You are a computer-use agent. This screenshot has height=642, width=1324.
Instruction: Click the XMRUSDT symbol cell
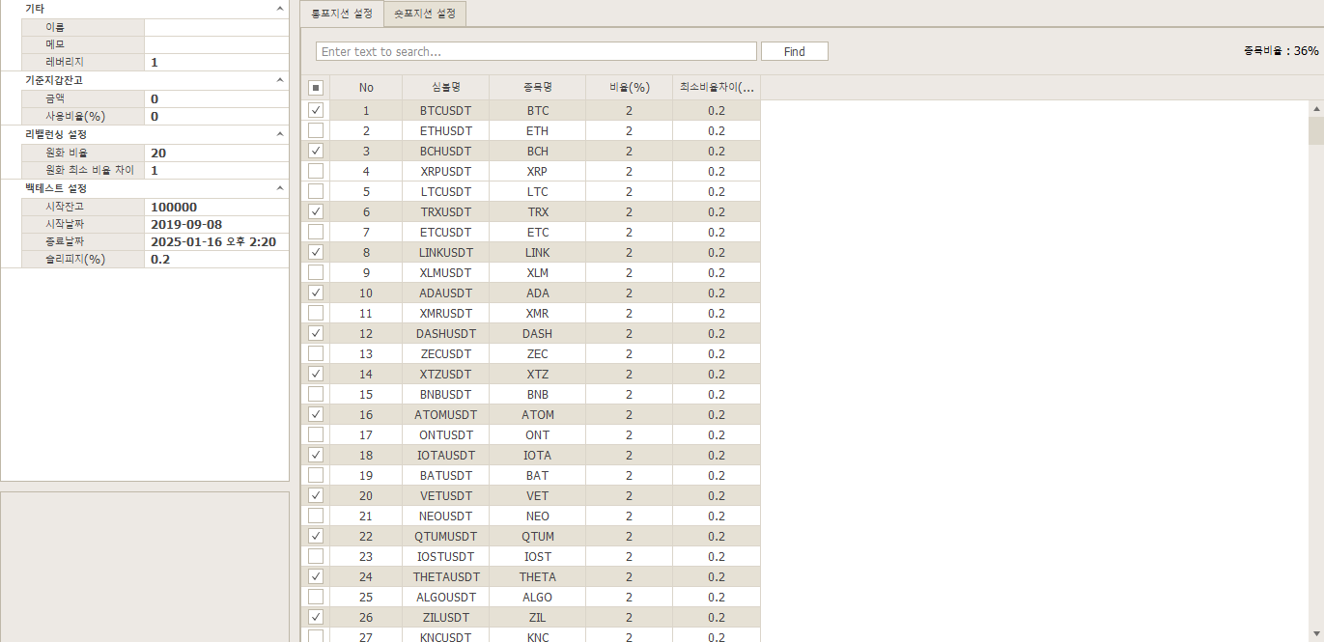click(x=446, y=313)
